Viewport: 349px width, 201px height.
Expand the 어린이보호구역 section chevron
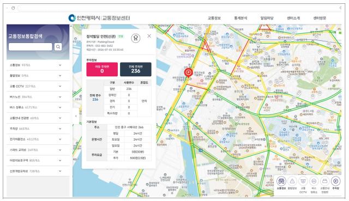60,160
